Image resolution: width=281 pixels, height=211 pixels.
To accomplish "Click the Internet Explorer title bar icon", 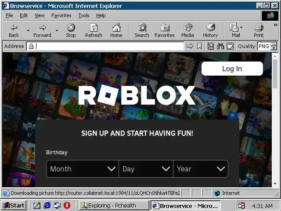I will coord(6,6).
